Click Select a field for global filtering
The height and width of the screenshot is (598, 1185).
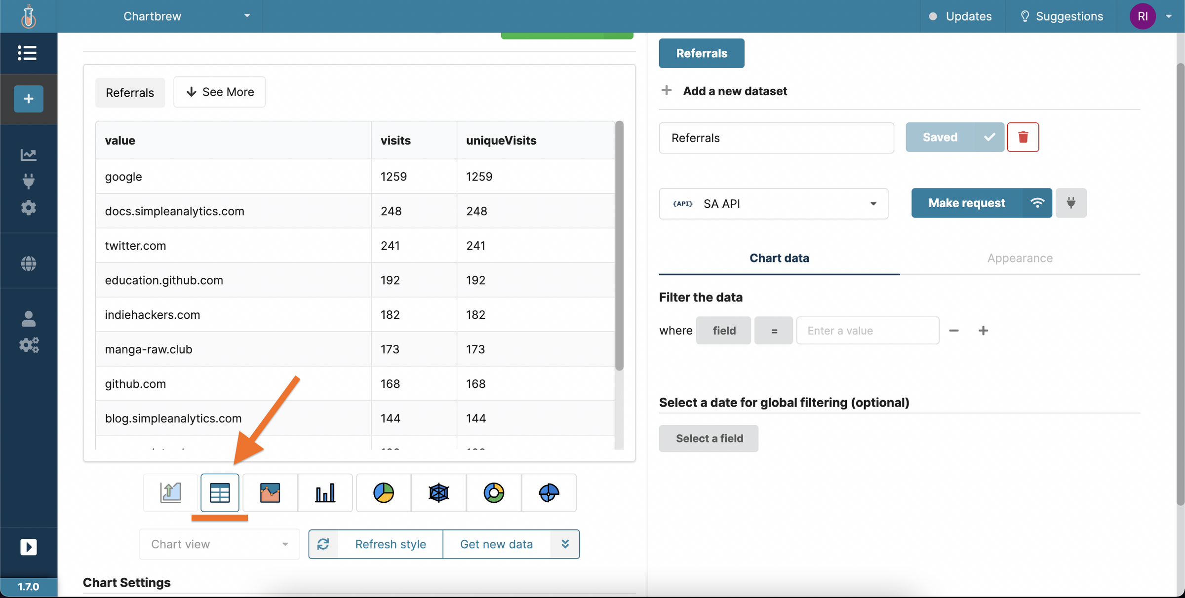pyautogui.click(x=708, y=438)
